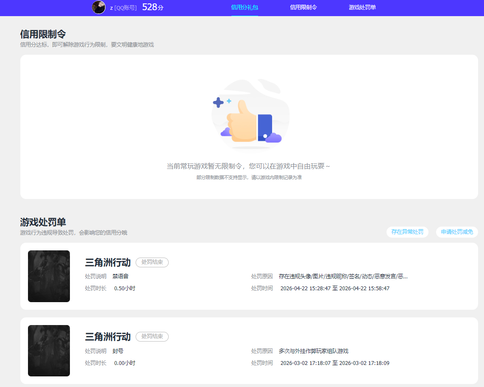Click the subtitle 信用分达标，即可解除游戏行为限制
Viewport: 484px width, 387px height.
click(x=87, y=45)
